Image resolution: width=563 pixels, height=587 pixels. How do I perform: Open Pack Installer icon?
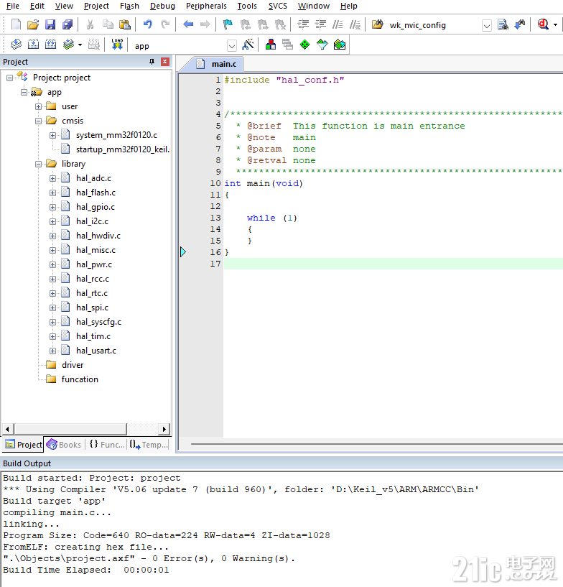[x=339, y=45]
